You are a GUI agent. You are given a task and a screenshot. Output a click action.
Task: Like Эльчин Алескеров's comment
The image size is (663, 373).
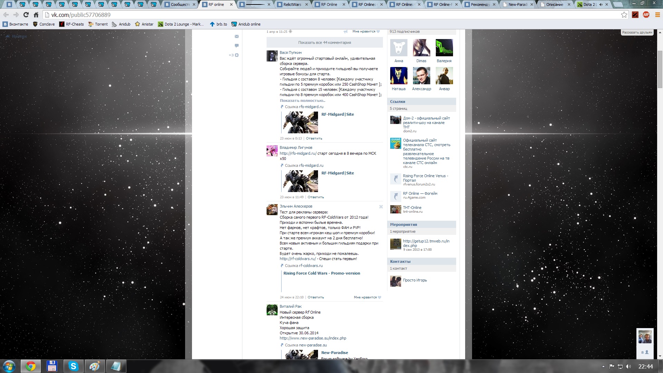pyautogui.click(x=367, y=297)
